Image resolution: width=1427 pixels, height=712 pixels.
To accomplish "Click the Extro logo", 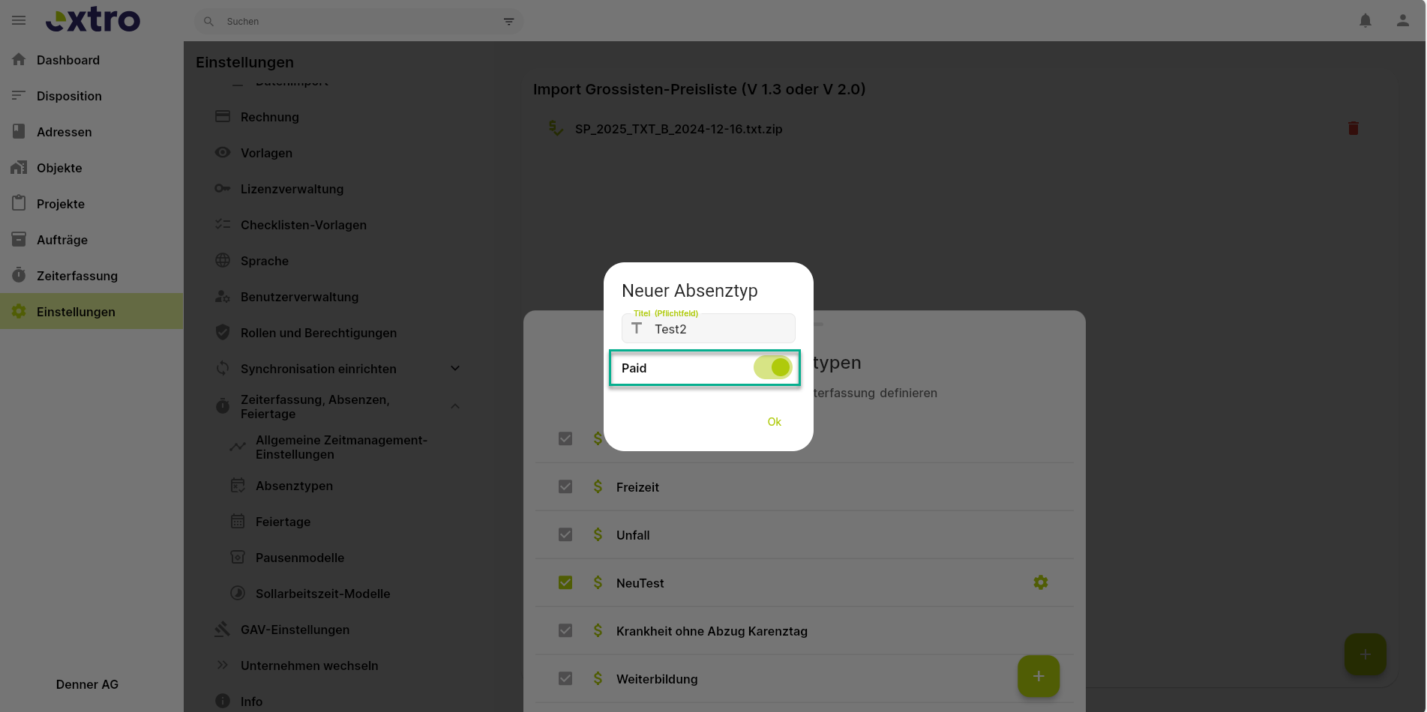I will click(x=93, y=20).
